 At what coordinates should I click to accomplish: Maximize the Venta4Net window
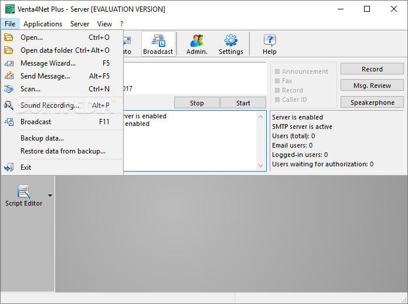pos(367,9)
